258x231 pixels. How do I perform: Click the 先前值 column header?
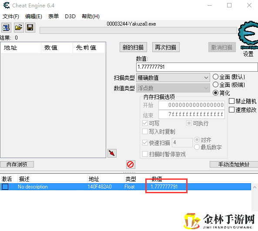[88, 48]
